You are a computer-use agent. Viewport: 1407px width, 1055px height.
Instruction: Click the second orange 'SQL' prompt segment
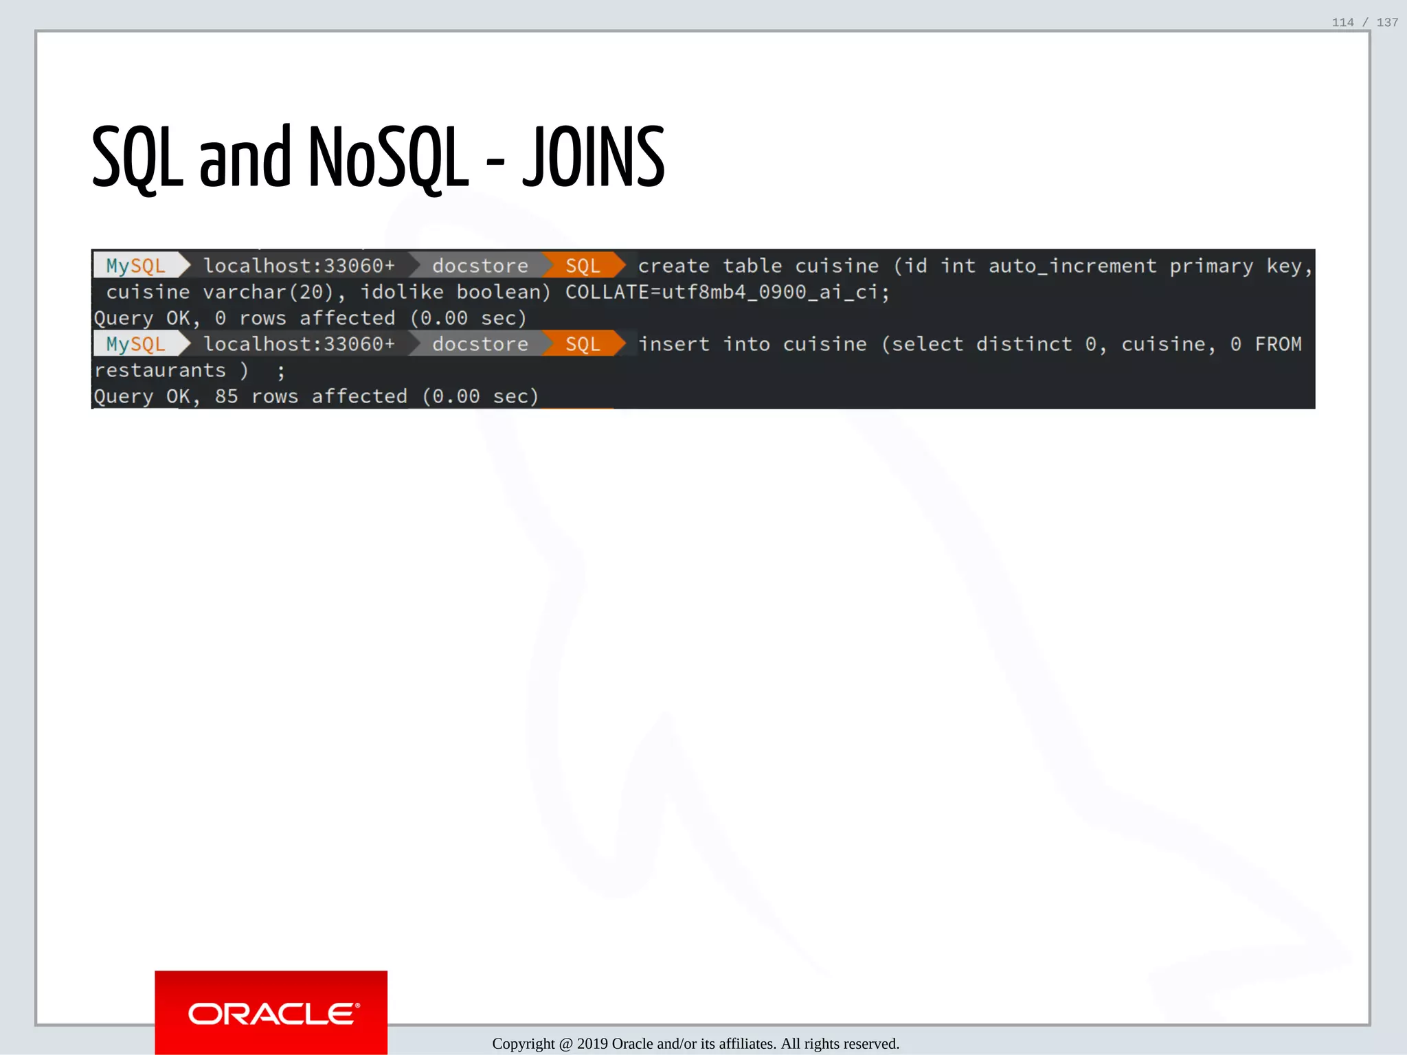(583, 344)
